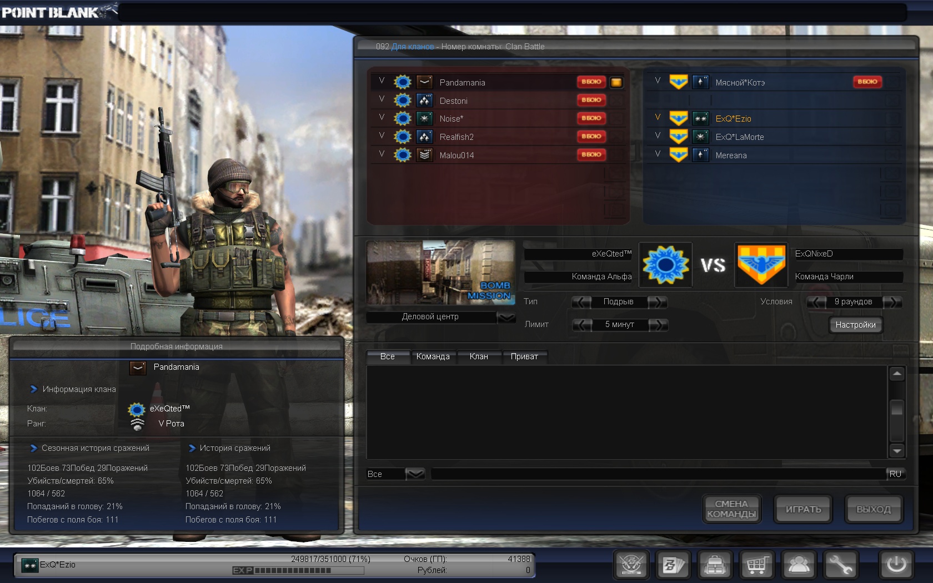Image resolution: width=933 pixels, height=583 pixels.
Task: Click the rank icon next to ExQ*Ezio in roster
Action: [x=700, y=118]
